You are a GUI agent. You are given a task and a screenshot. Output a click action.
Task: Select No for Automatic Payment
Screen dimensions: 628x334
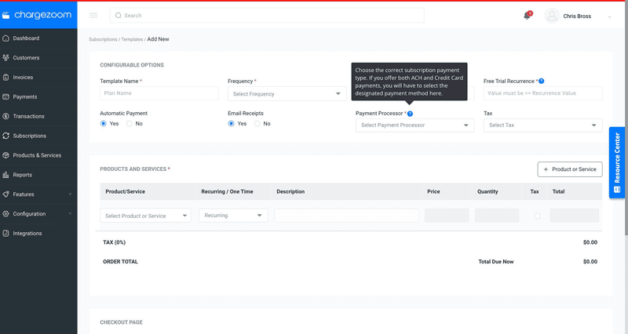[x=129, y=124]
